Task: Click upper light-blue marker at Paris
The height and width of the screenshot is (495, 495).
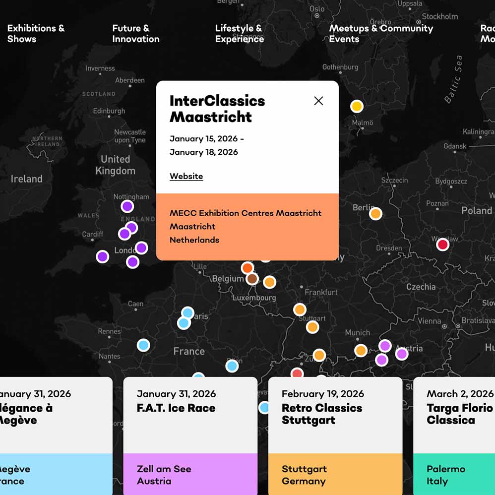Action: [187, 313]
